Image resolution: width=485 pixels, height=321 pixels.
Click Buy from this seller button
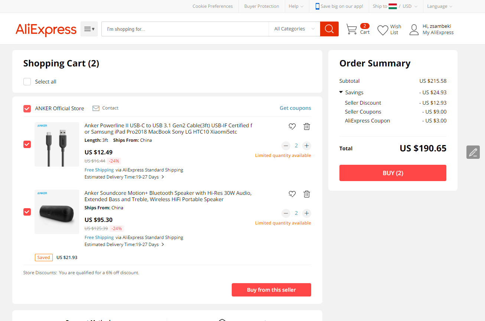click(271, 290)
